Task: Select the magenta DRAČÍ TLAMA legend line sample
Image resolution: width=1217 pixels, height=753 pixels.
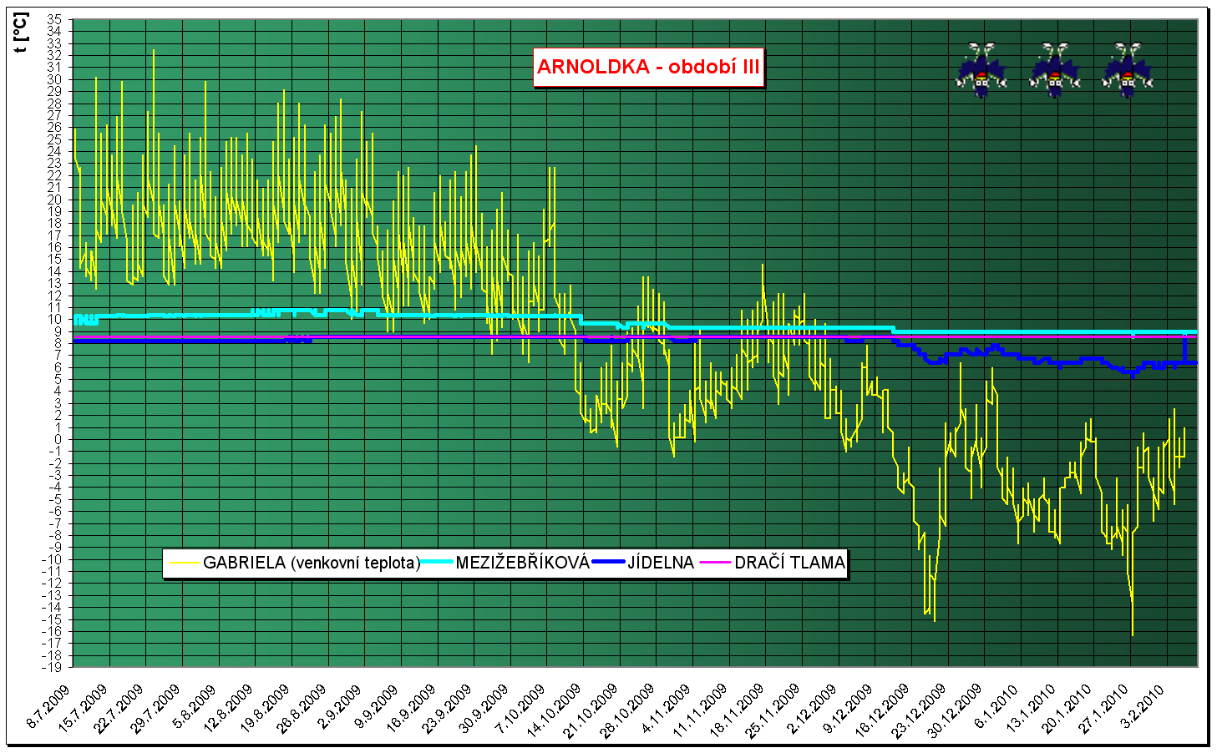Action: 716,563
